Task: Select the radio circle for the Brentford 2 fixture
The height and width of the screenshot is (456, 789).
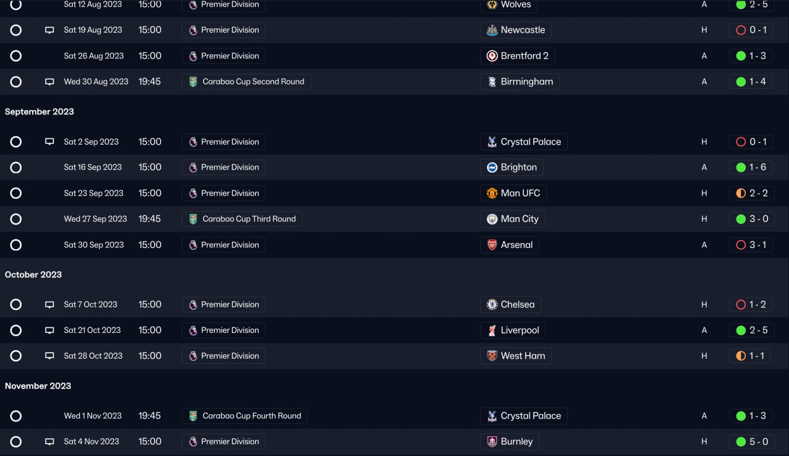Action: pyautogui.click(x=16, y=56)
